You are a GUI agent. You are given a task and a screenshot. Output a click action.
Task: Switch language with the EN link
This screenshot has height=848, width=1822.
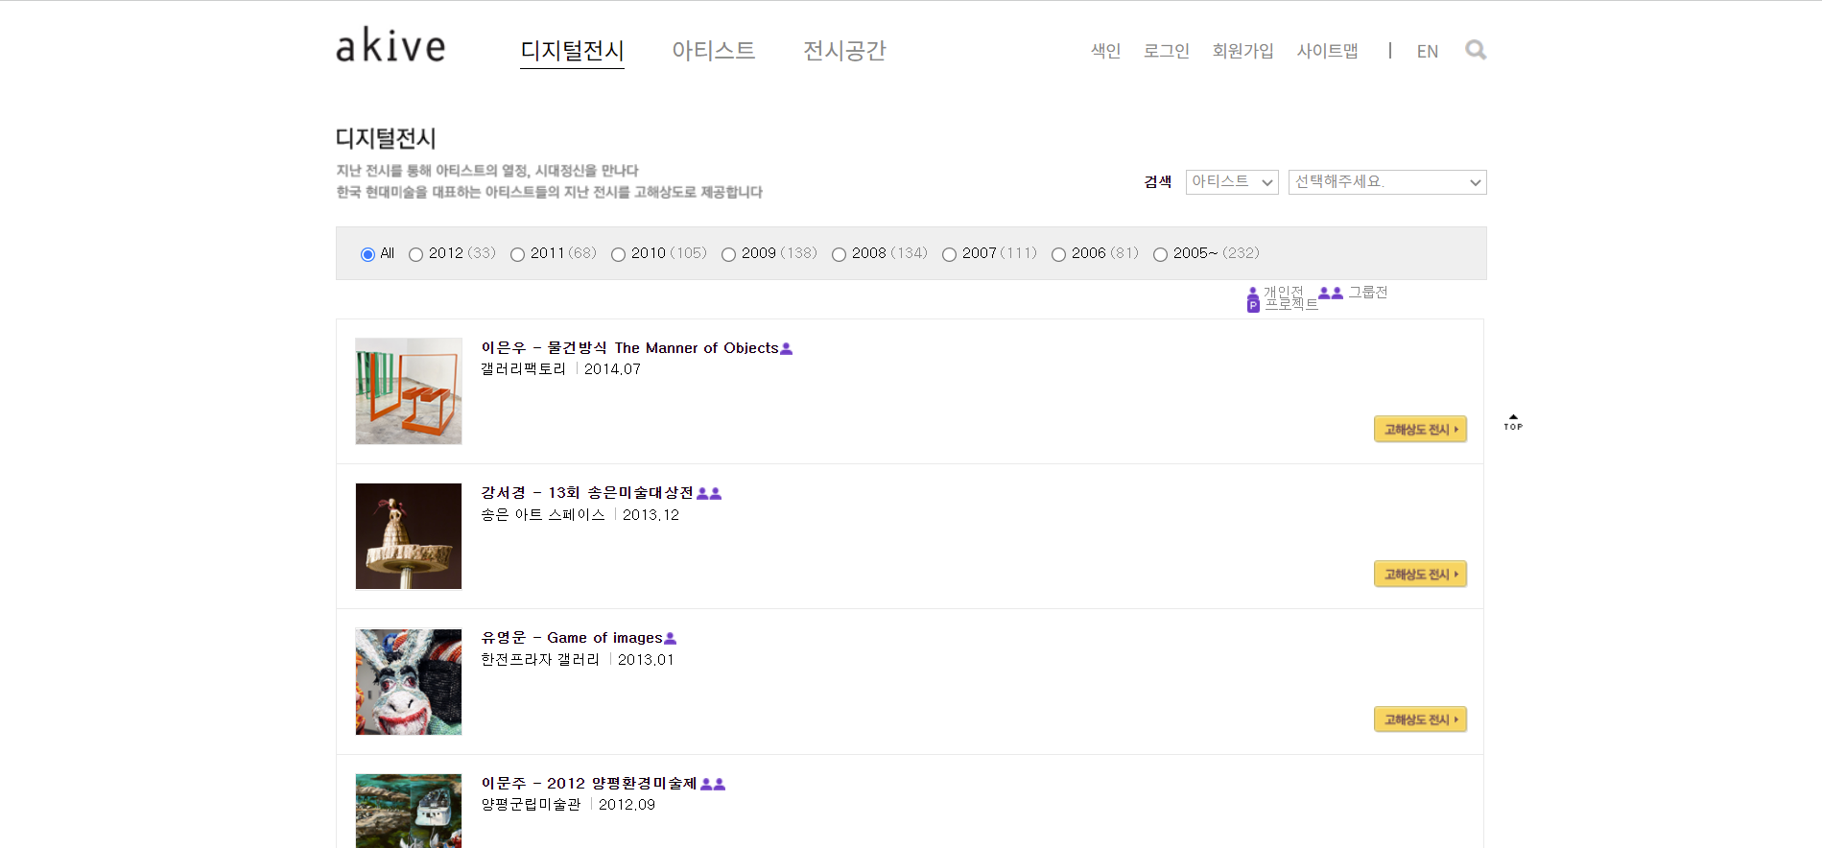coord(1427,52)
